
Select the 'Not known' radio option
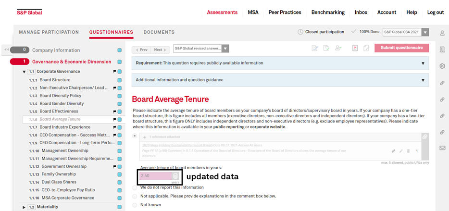point(135,205)
